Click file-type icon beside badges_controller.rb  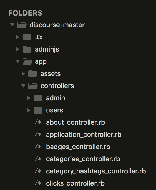38,147
